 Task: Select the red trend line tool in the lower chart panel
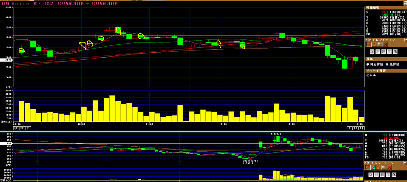[368, 168]
